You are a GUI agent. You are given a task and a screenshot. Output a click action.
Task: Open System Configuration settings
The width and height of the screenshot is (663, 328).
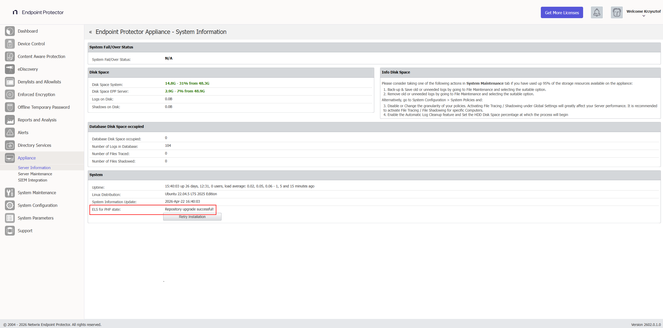pyautogui.click(x=37, y=205)
